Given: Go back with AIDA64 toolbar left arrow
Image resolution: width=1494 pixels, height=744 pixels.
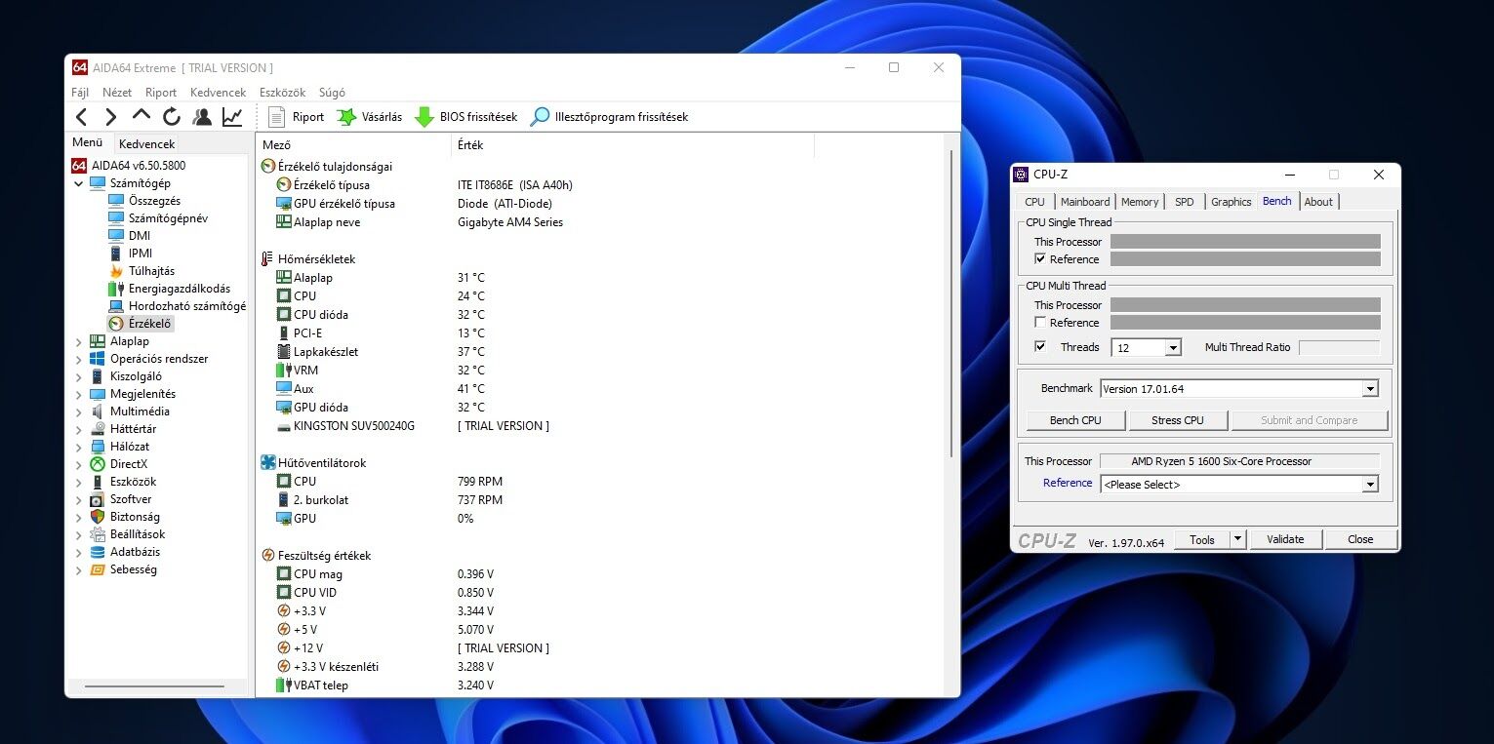Looking at the screenshot, I should [82, 118].
